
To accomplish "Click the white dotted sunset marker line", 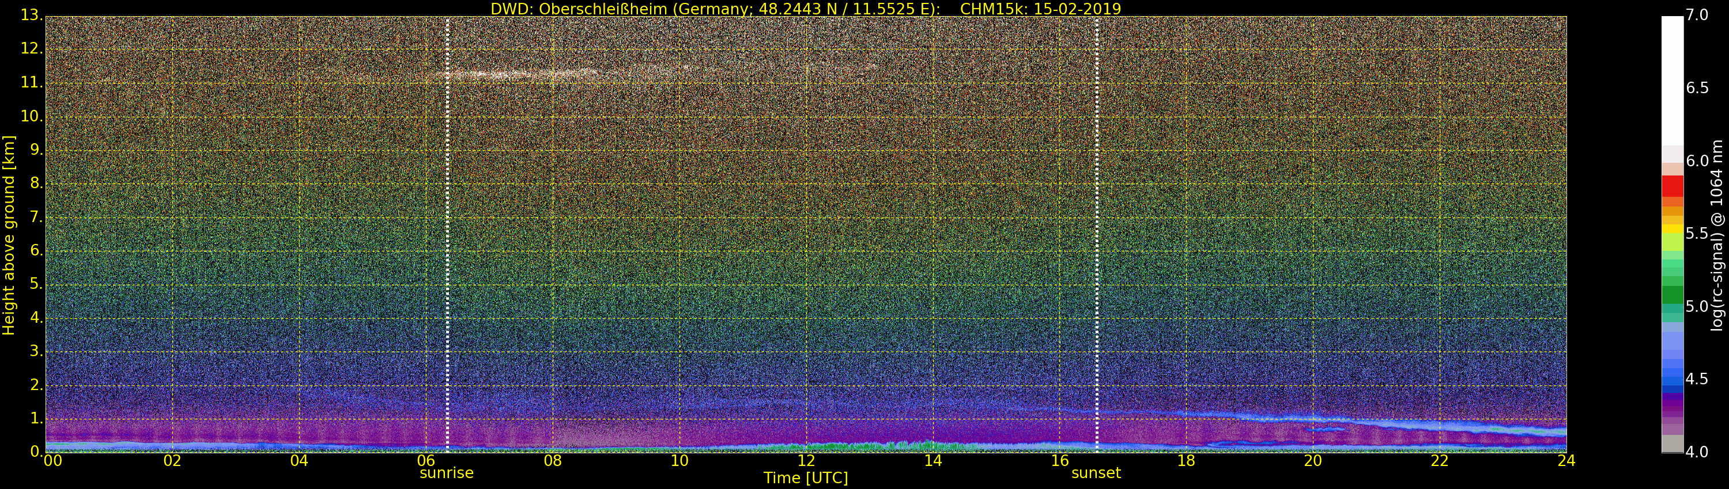I will pos(1096,235).
